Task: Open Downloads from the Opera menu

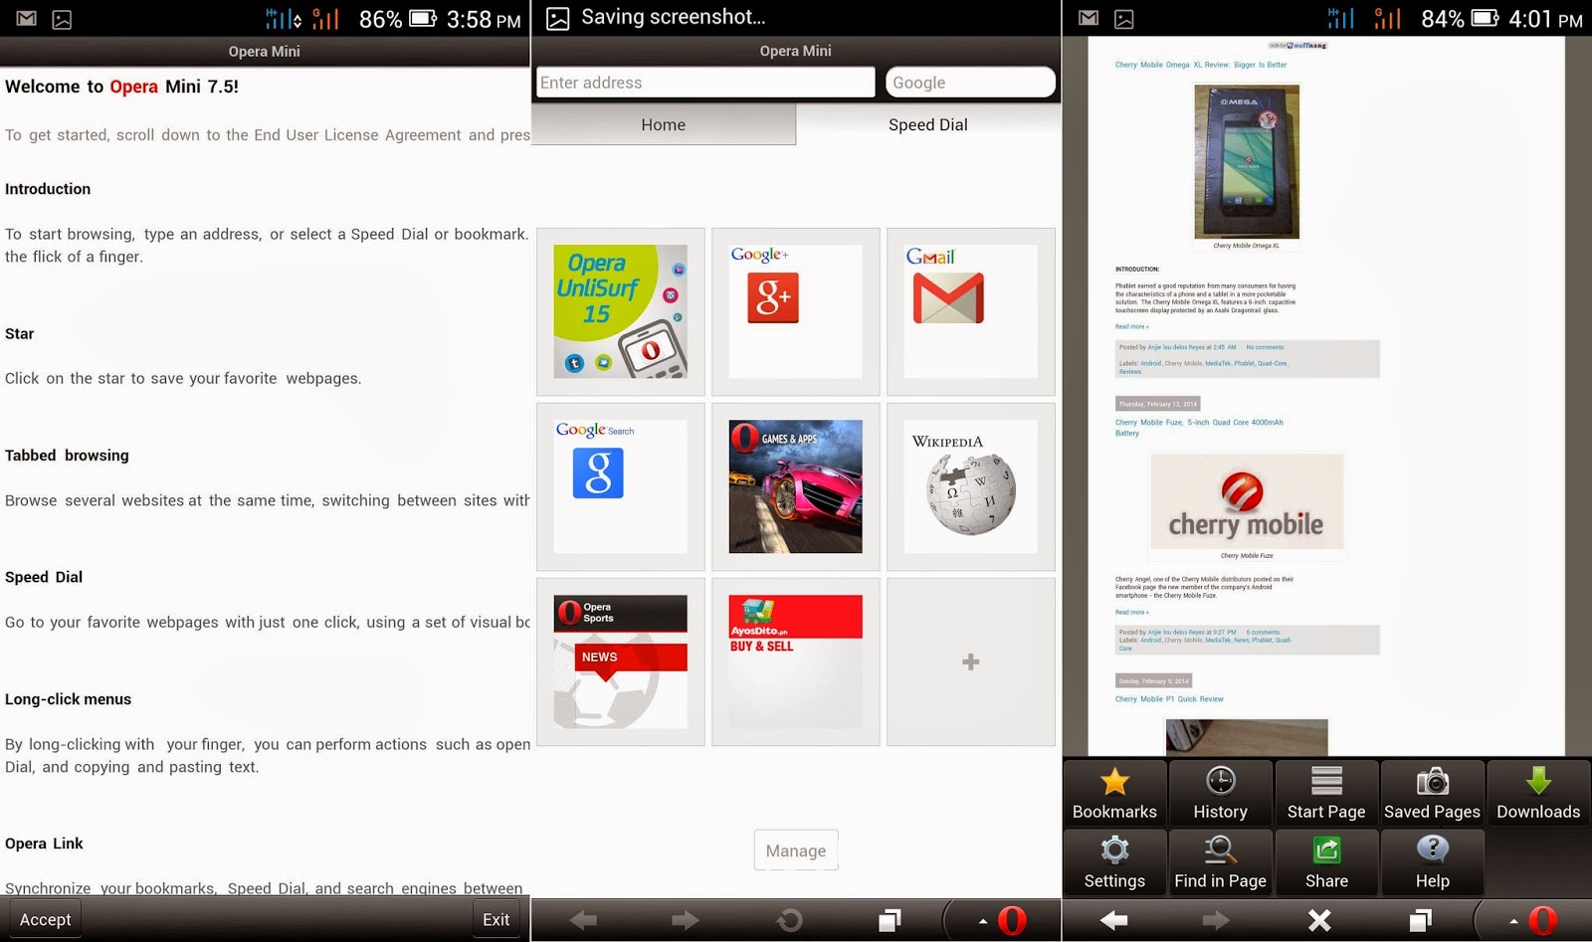Action: (x=1538, y=794)
